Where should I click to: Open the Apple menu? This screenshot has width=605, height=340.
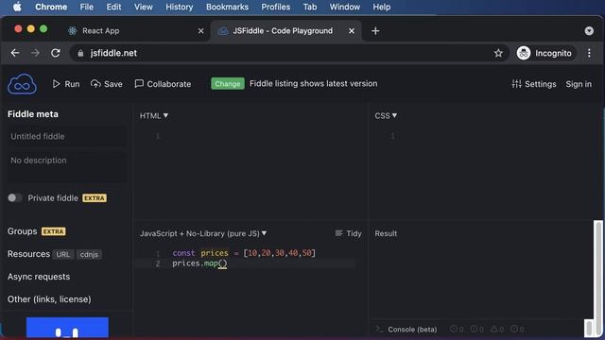tap(17, 7)
